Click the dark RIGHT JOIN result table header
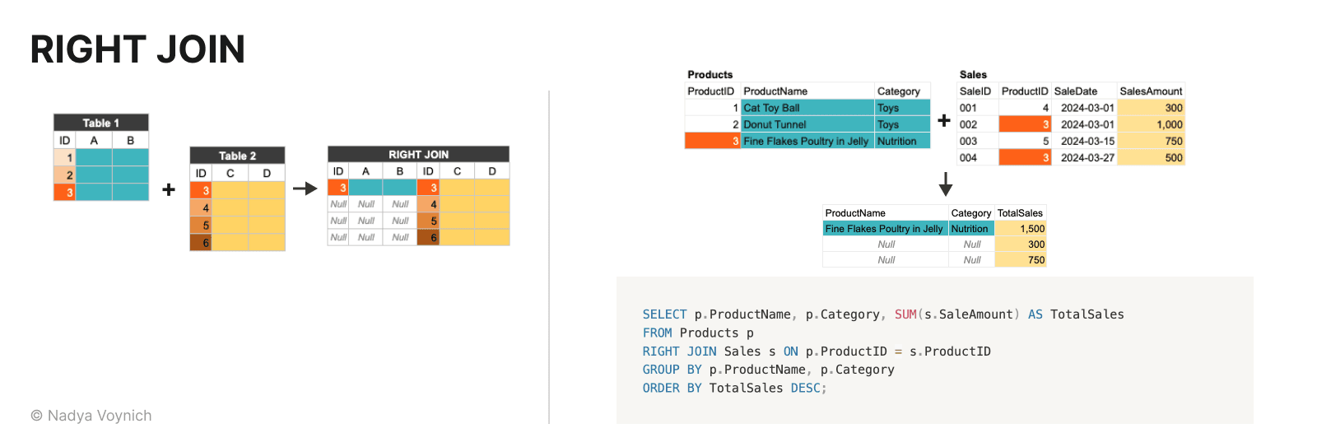Image resolution: width=1317 pixels, height=447 pixels. 418,154
